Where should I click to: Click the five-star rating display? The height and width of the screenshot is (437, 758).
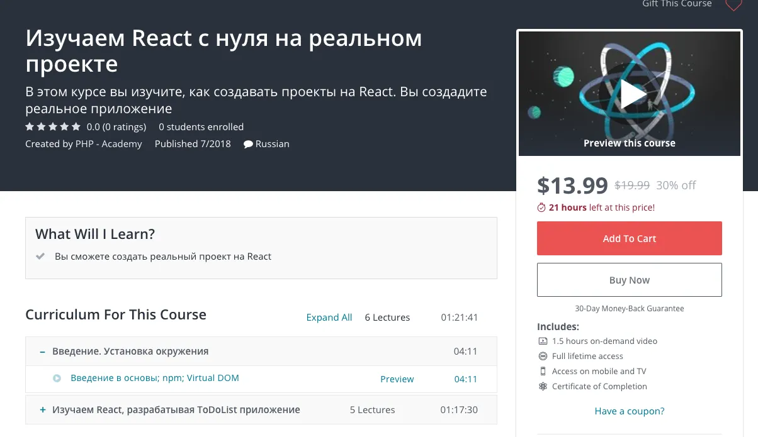[x=53, y=127]
